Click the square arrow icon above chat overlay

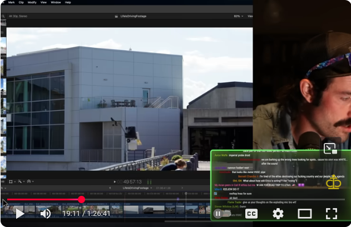[330, 149]
